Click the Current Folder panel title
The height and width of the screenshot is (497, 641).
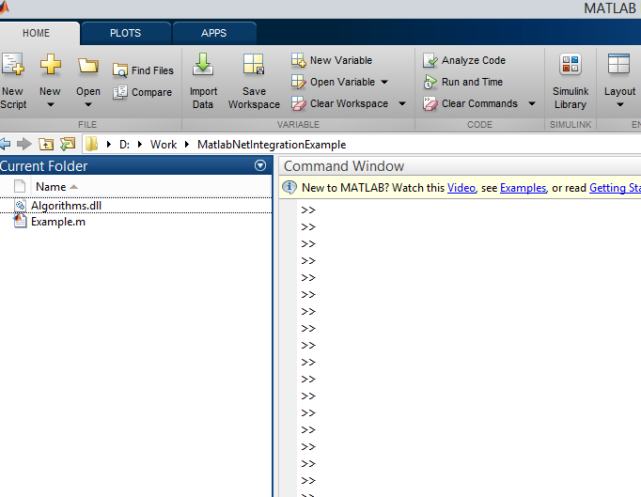coord(44,166)
